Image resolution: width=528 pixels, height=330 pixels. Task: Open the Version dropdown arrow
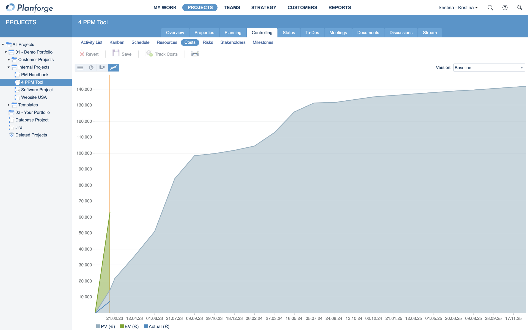pos(522,68)
